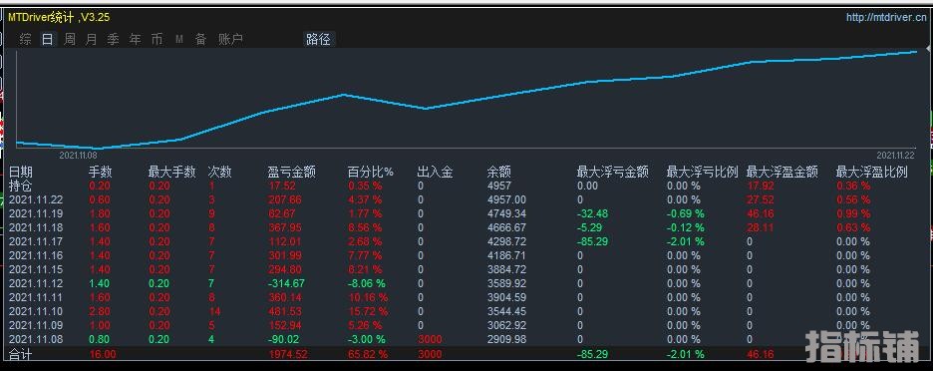Open the 月 monthly tab
This screenshot has height=371, width=933.
tap(91, 39)
